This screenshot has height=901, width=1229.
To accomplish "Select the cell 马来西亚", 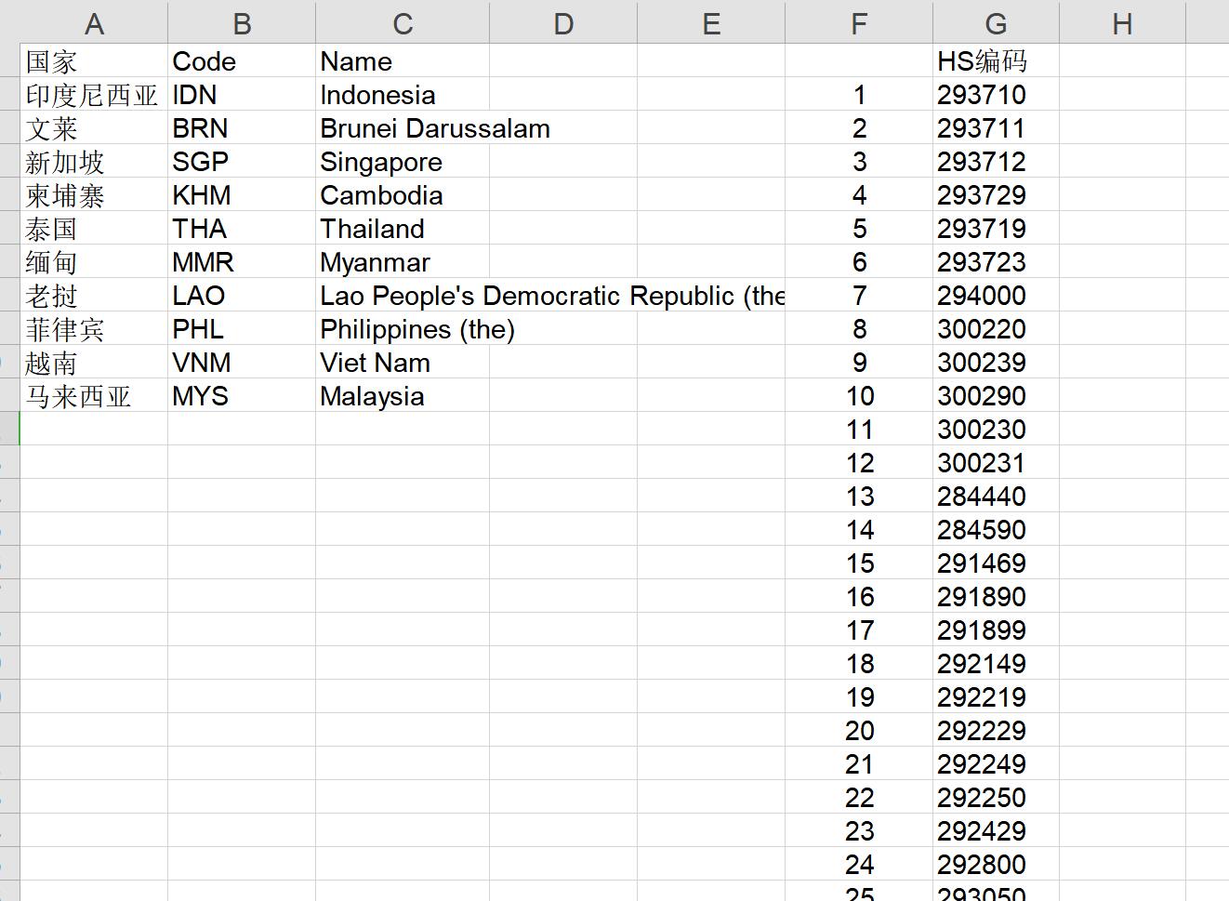I will coord(94,395).
